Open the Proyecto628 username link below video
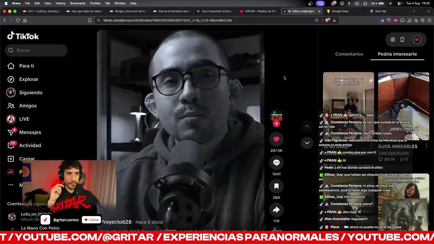434x244 pixels. (116, 222)
